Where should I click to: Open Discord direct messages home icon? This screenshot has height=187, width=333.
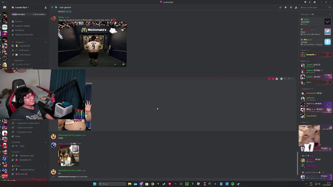pos(4,7)
